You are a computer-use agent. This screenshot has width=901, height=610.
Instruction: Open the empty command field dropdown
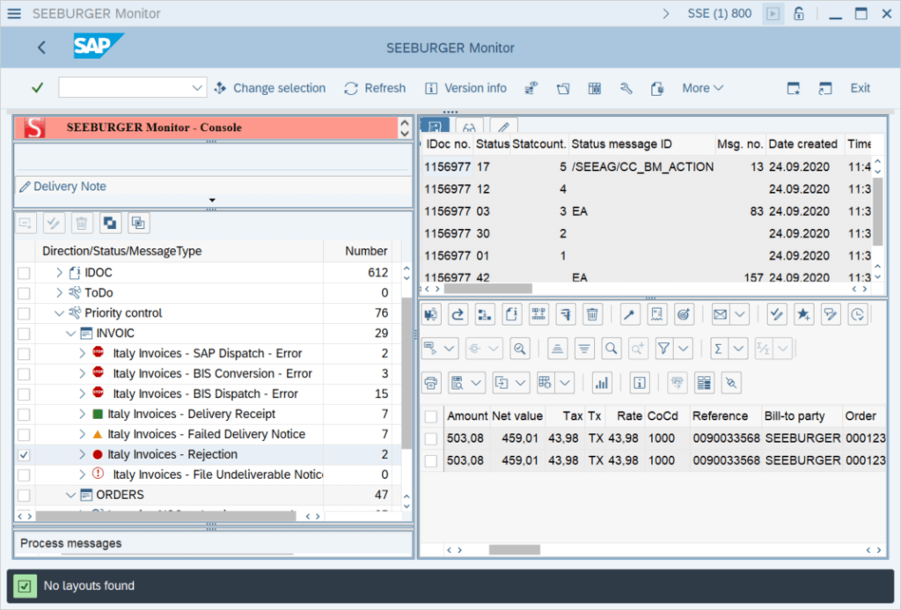(196, 88)
